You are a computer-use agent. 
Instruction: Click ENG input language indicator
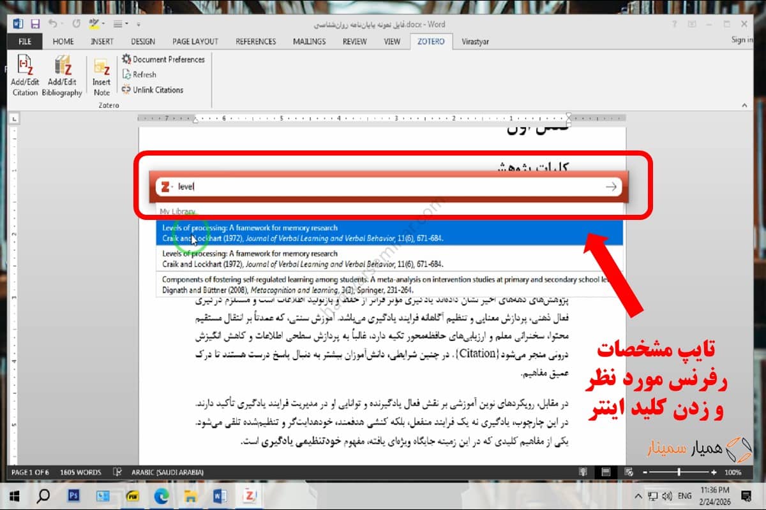pyautogui.click(x=684, y=495)
